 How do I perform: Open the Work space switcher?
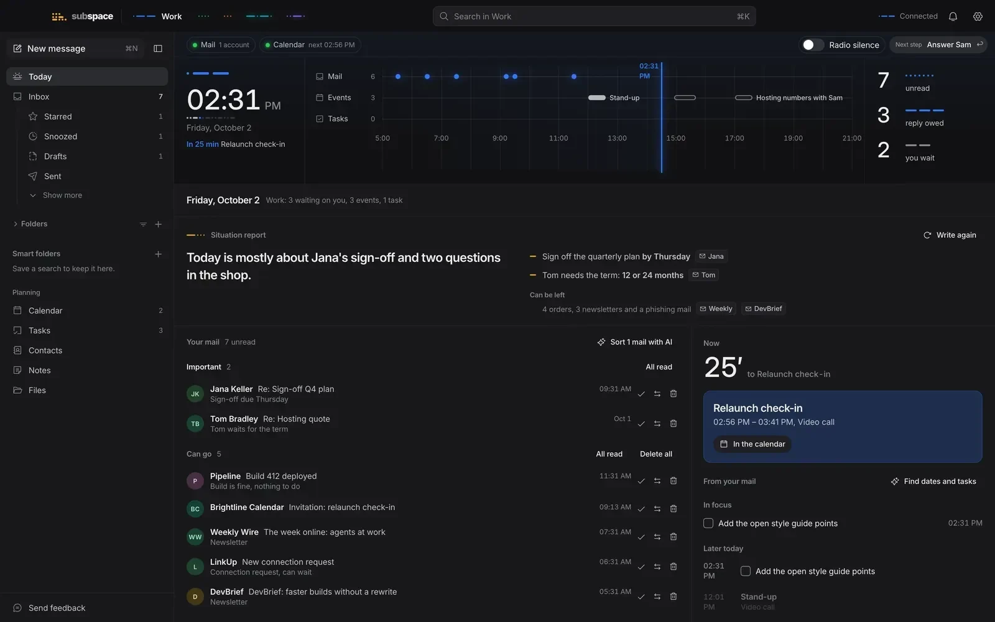coord(157,16)
